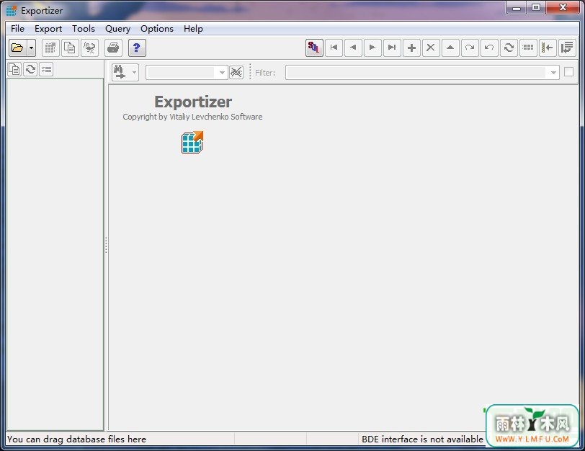Click the X delete record icon
Screen dimensions: 585x451
pyautogui.click(x=431, y=48)
